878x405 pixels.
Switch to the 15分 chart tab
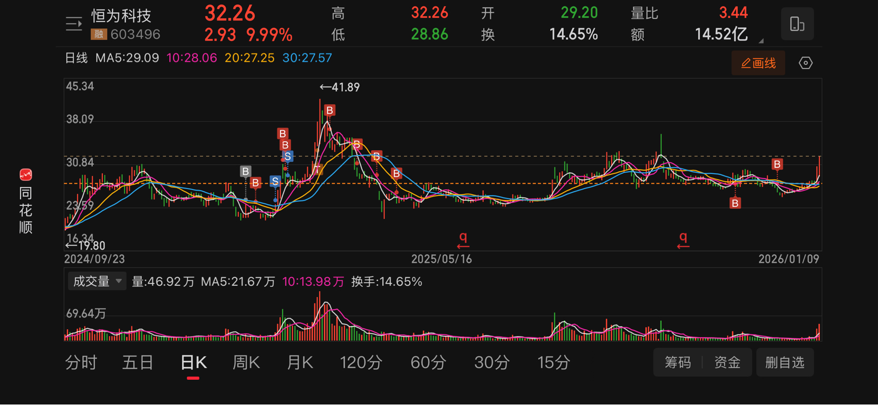pyautogui.click(x=554, y=362)
